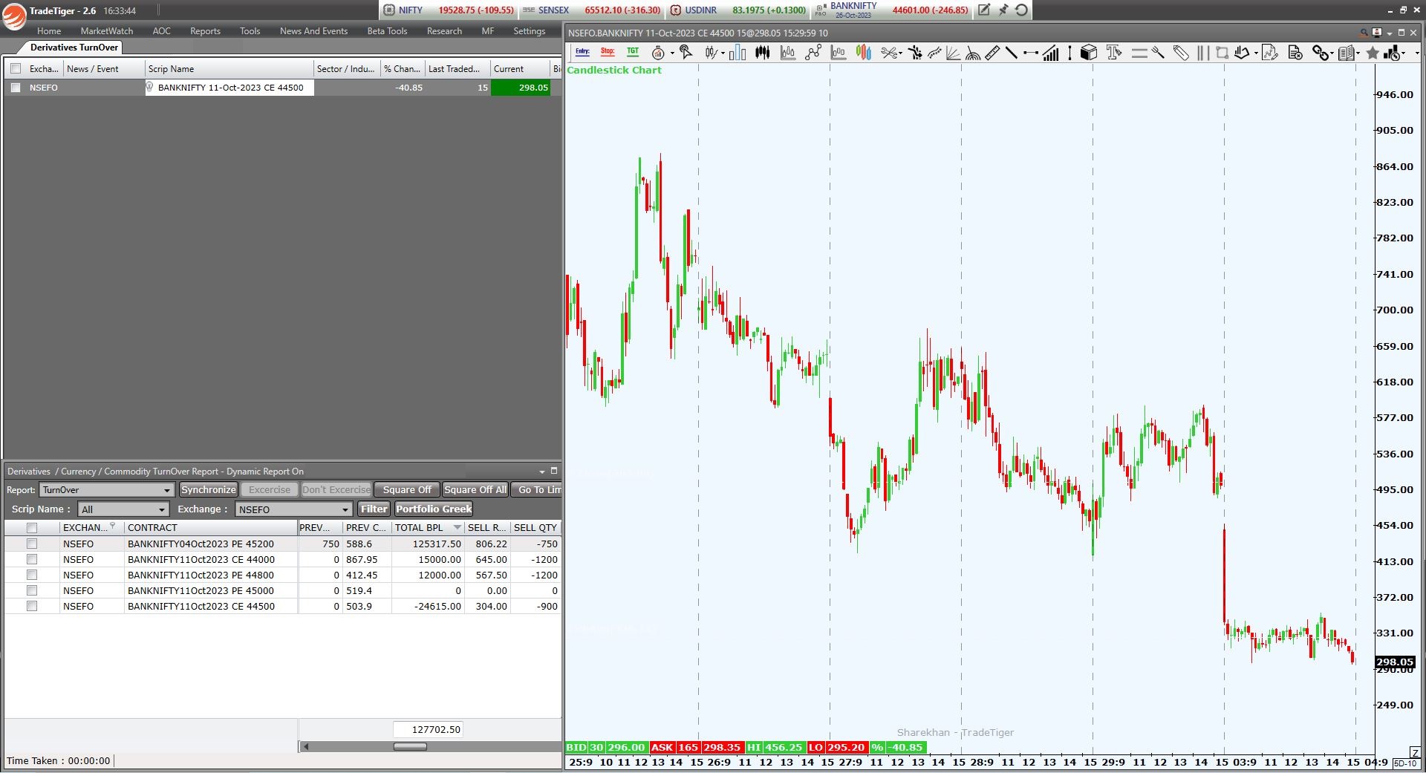
Task: Click the star favorites icon
Action: point(1373,53)
